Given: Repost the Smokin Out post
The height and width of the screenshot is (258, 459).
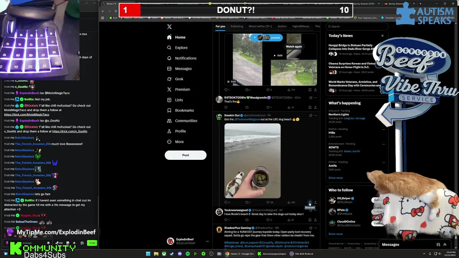Looking at the screenshot, I should pyautogui.click(x=247, y=202).
